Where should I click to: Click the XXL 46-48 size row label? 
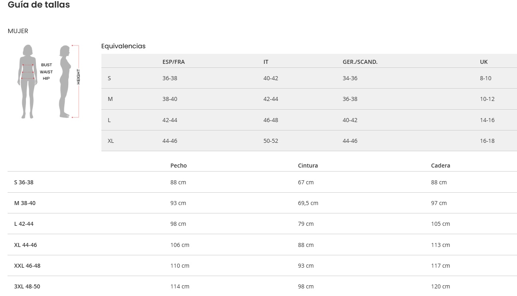[x=27, y=266]
